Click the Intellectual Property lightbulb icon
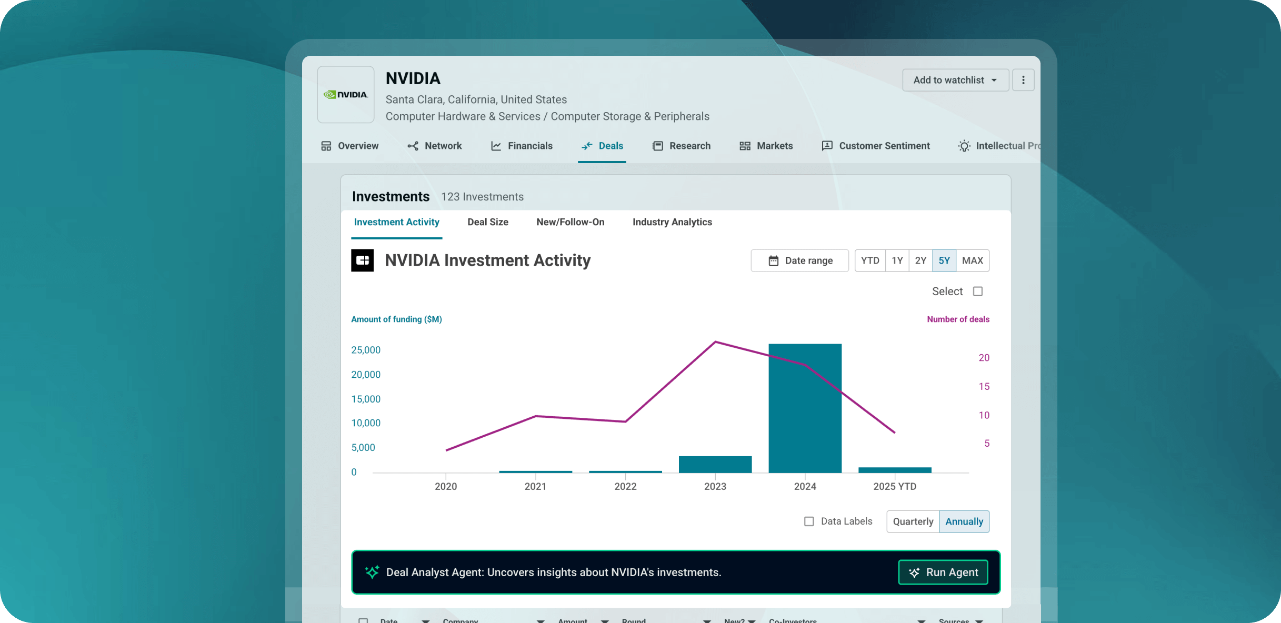The height and width of the screenshot is (623, 1281). point(964,146)
